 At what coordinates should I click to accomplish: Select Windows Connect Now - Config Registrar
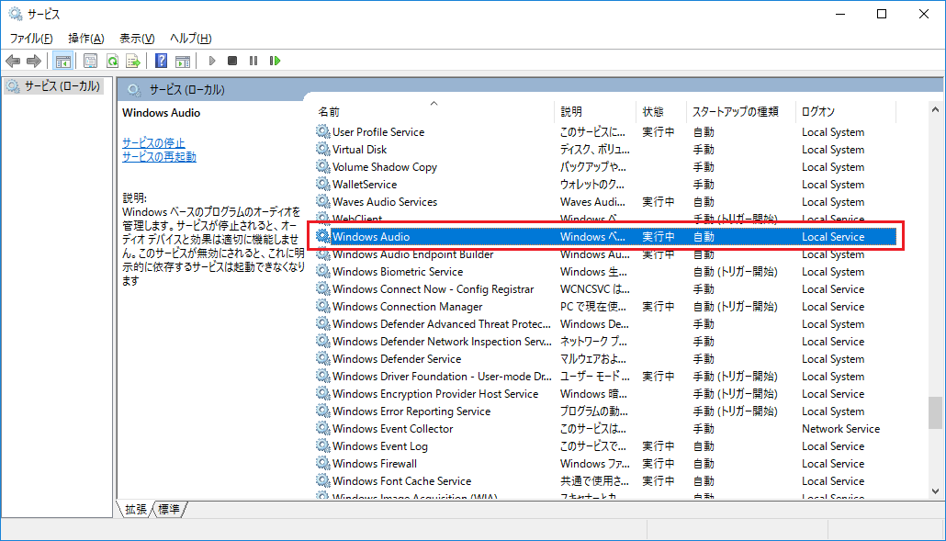coord(605,289)
